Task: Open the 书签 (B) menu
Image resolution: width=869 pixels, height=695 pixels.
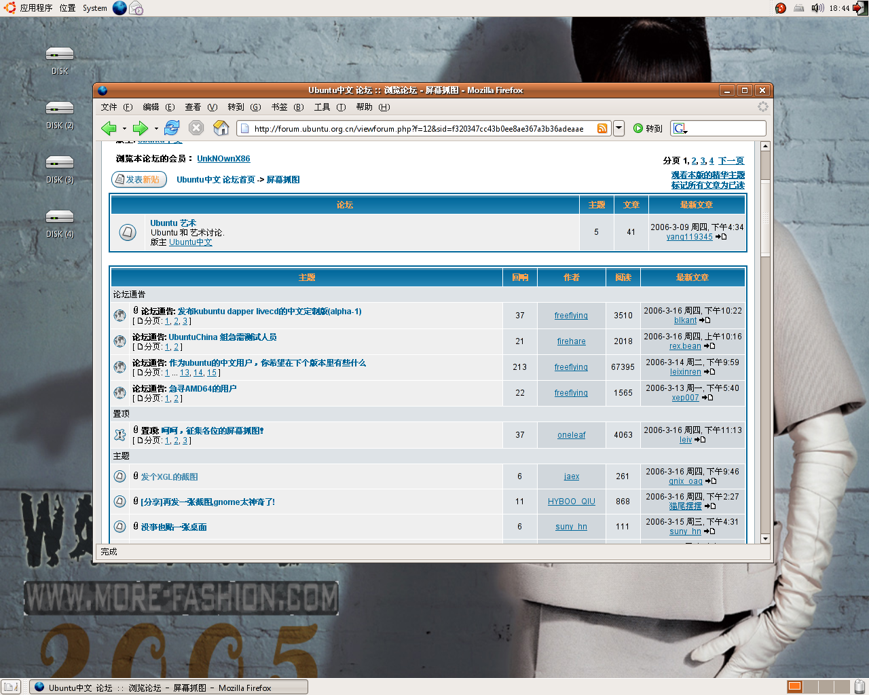Action: point(287,107)
